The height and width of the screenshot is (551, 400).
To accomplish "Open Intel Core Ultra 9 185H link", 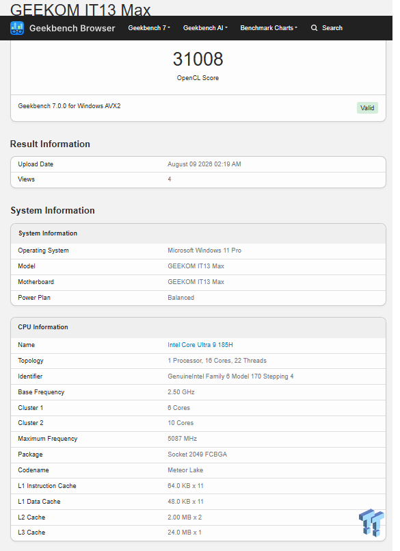I will (x=200, y=345).
